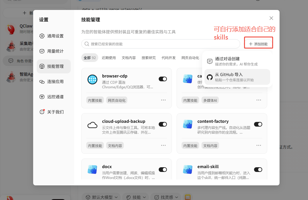Click the content-factory puzzle icon
Viewport: 308px width, 200px height.
[188, 124]
